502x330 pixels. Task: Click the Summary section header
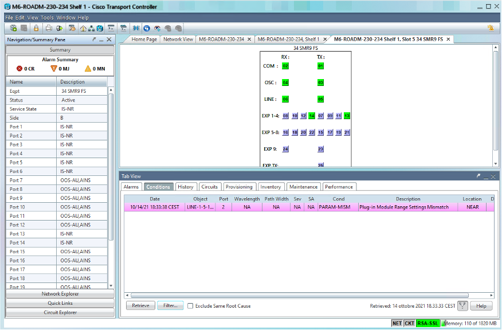tap(60, 50)
